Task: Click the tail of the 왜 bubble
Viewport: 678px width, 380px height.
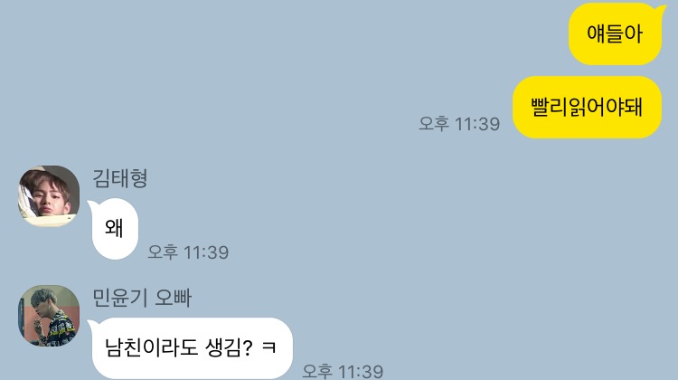Action: click(92, 204)
